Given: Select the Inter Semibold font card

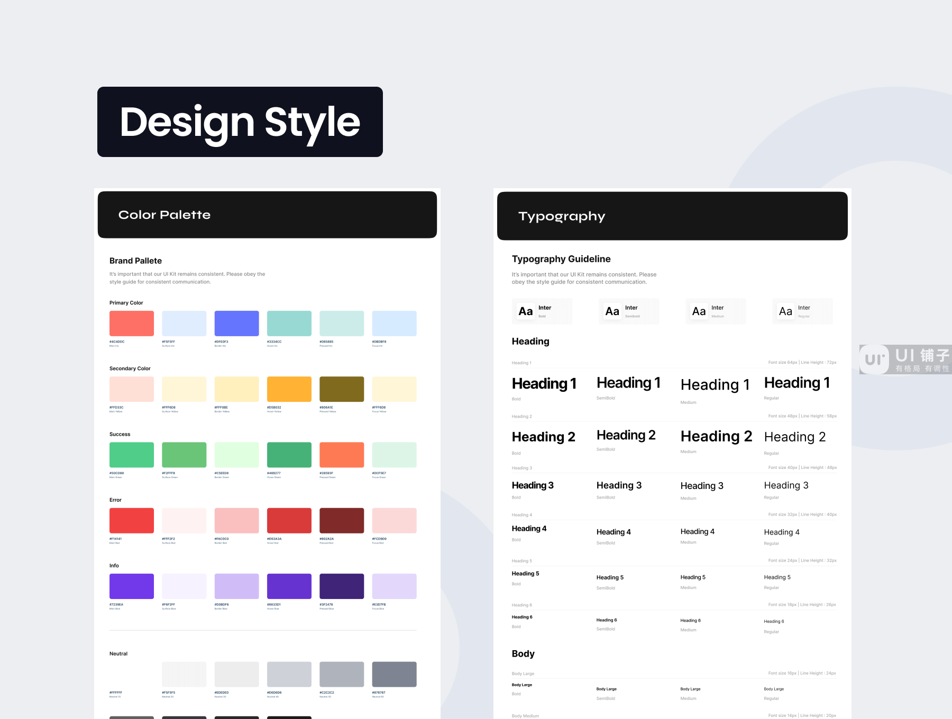Looking at the screenshot, I should pos(629,311).
